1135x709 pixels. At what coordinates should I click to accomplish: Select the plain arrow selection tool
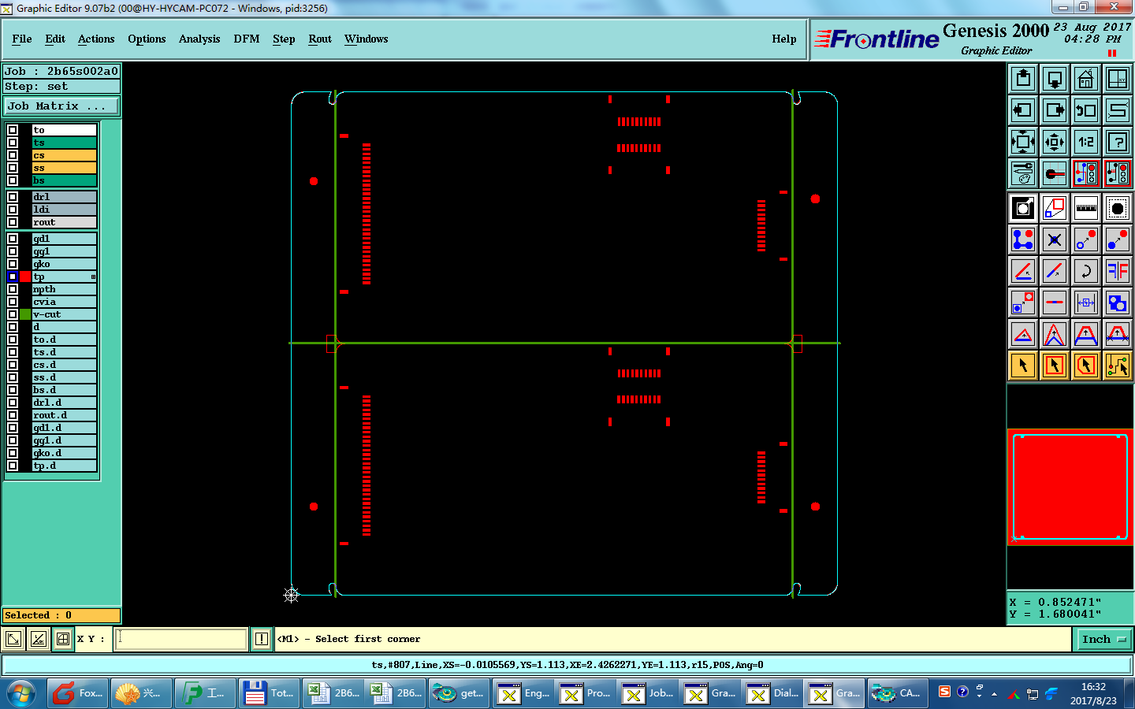[1023, 366]
